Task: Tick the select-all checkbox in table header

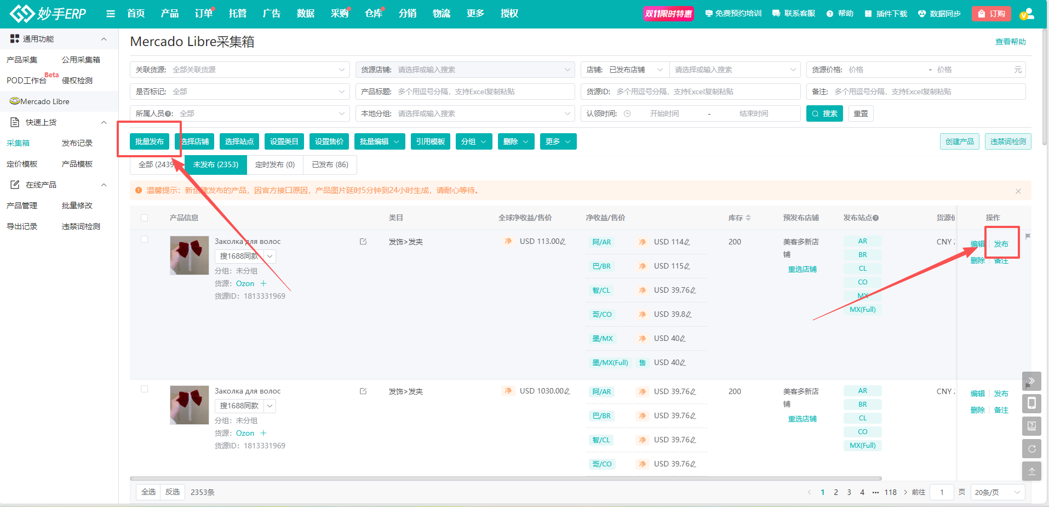Action: pos(145,218)
